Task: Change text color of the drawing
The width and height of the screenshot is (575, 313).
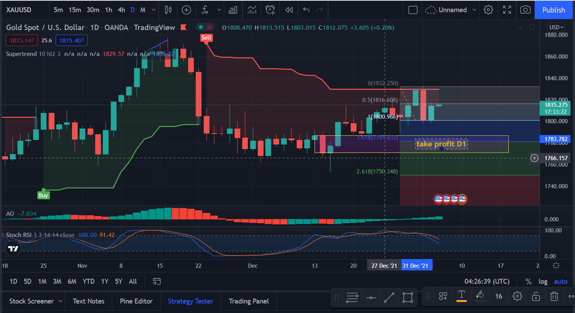Action: pyautogui.click(x=461, y=296)
